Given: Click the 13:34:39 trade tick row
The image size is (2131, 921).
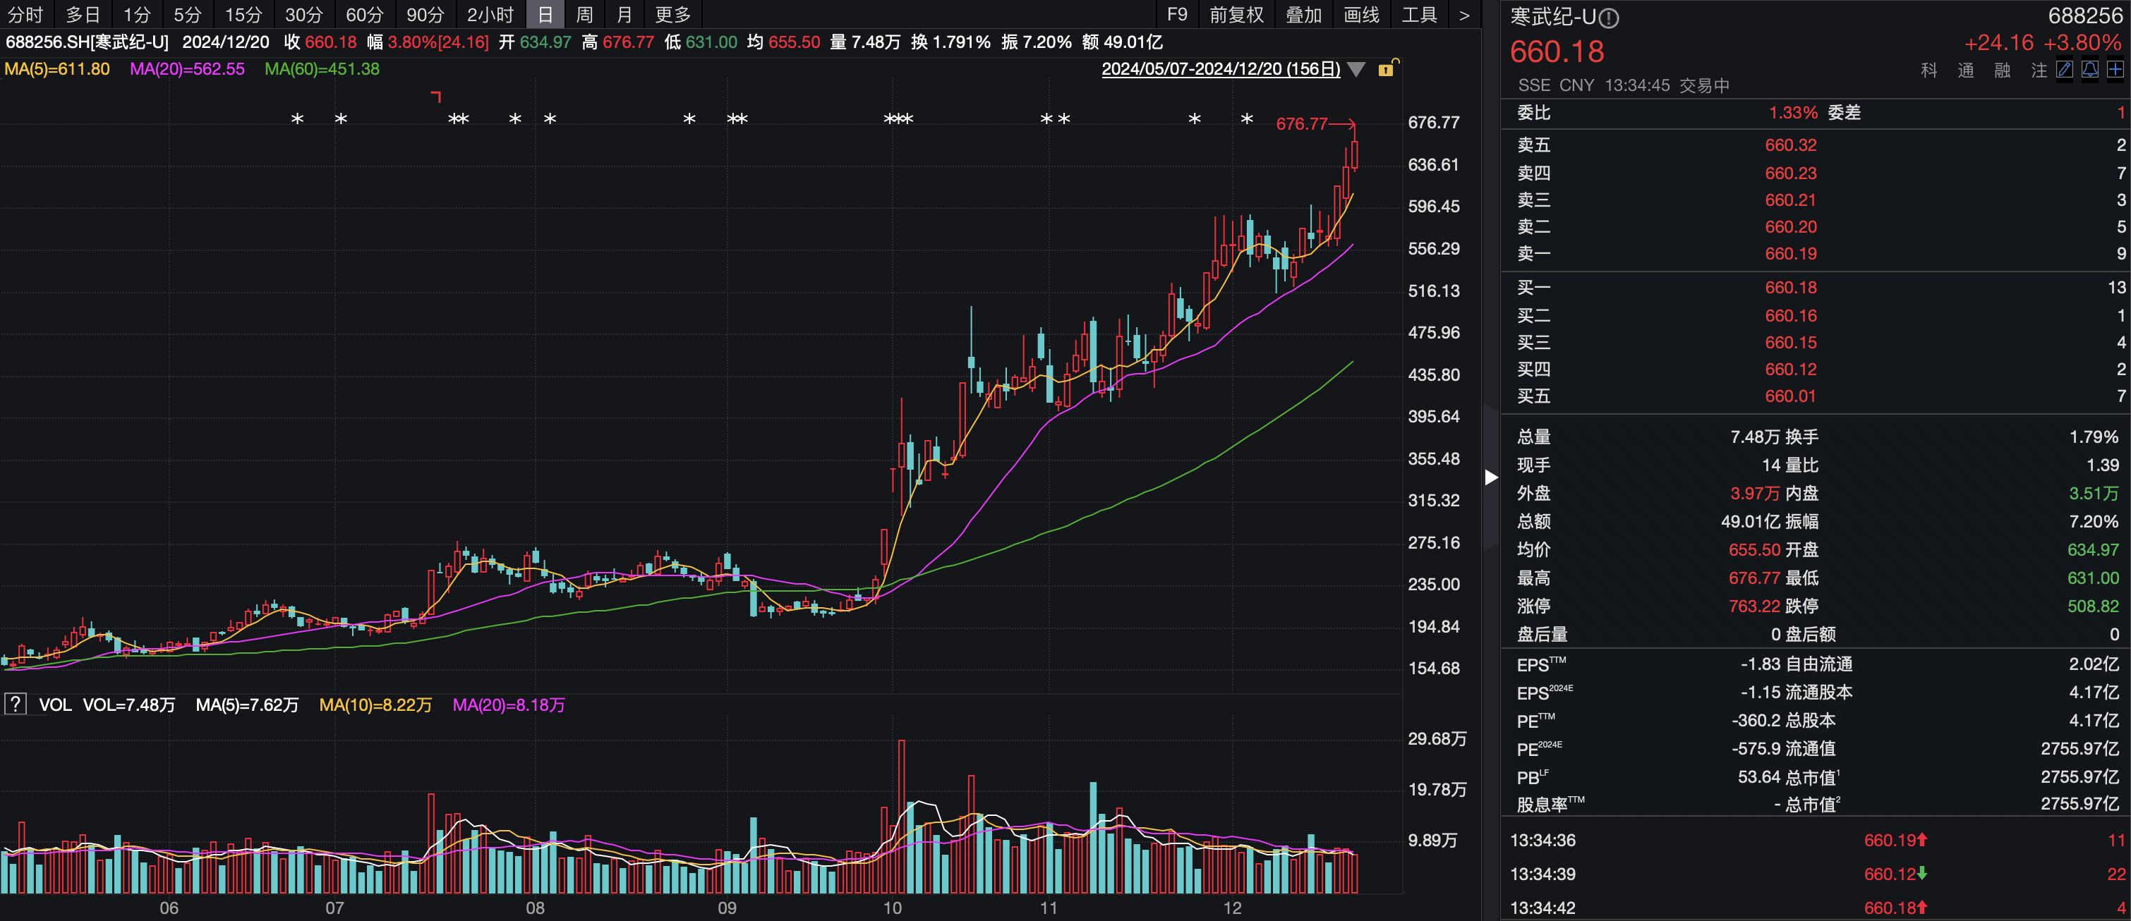Looking at the screenshot, I should pos(1815,874).
